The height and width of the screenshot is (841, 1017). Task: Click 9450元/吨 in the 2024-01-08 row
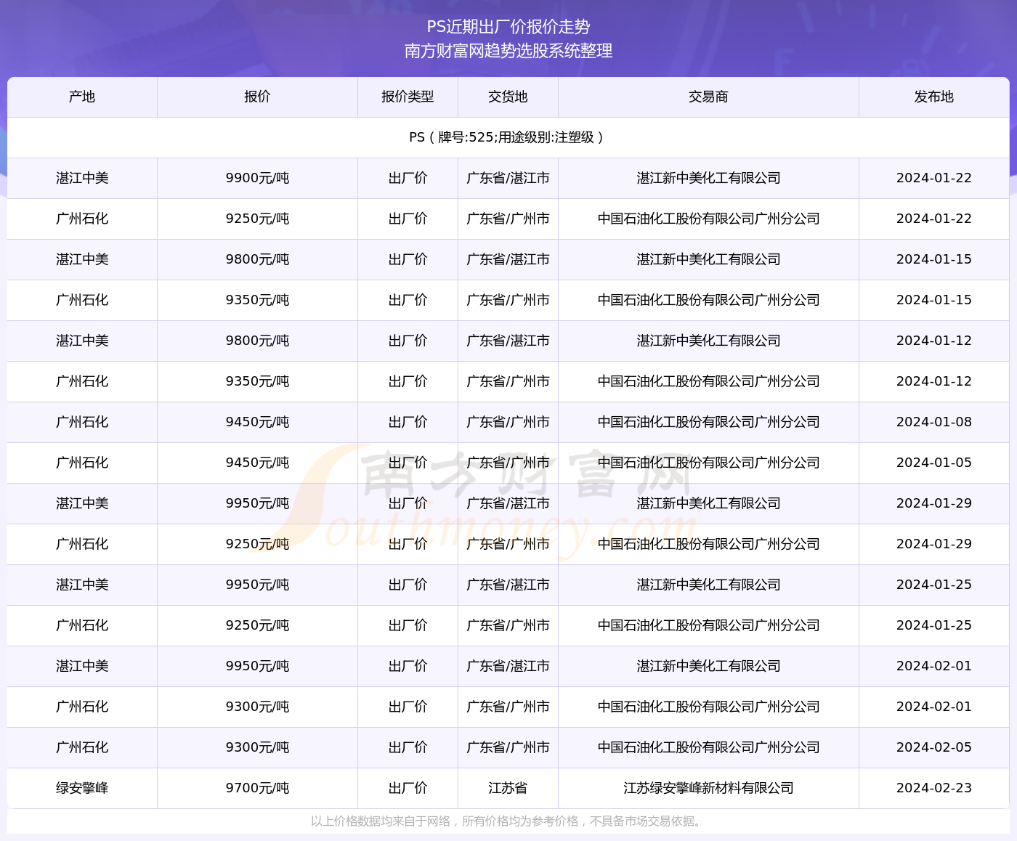click(x=257, y=422)
